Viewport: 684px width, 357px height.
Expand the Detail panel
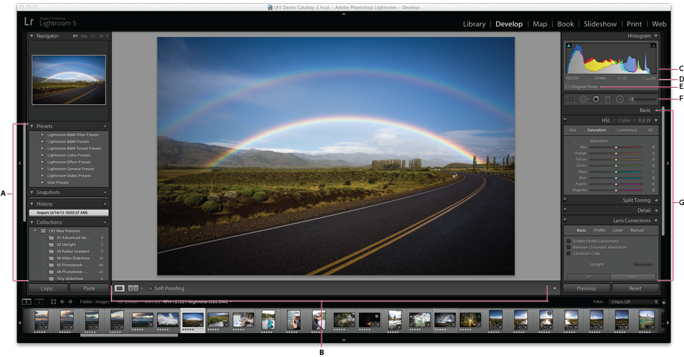click(655, 210)
